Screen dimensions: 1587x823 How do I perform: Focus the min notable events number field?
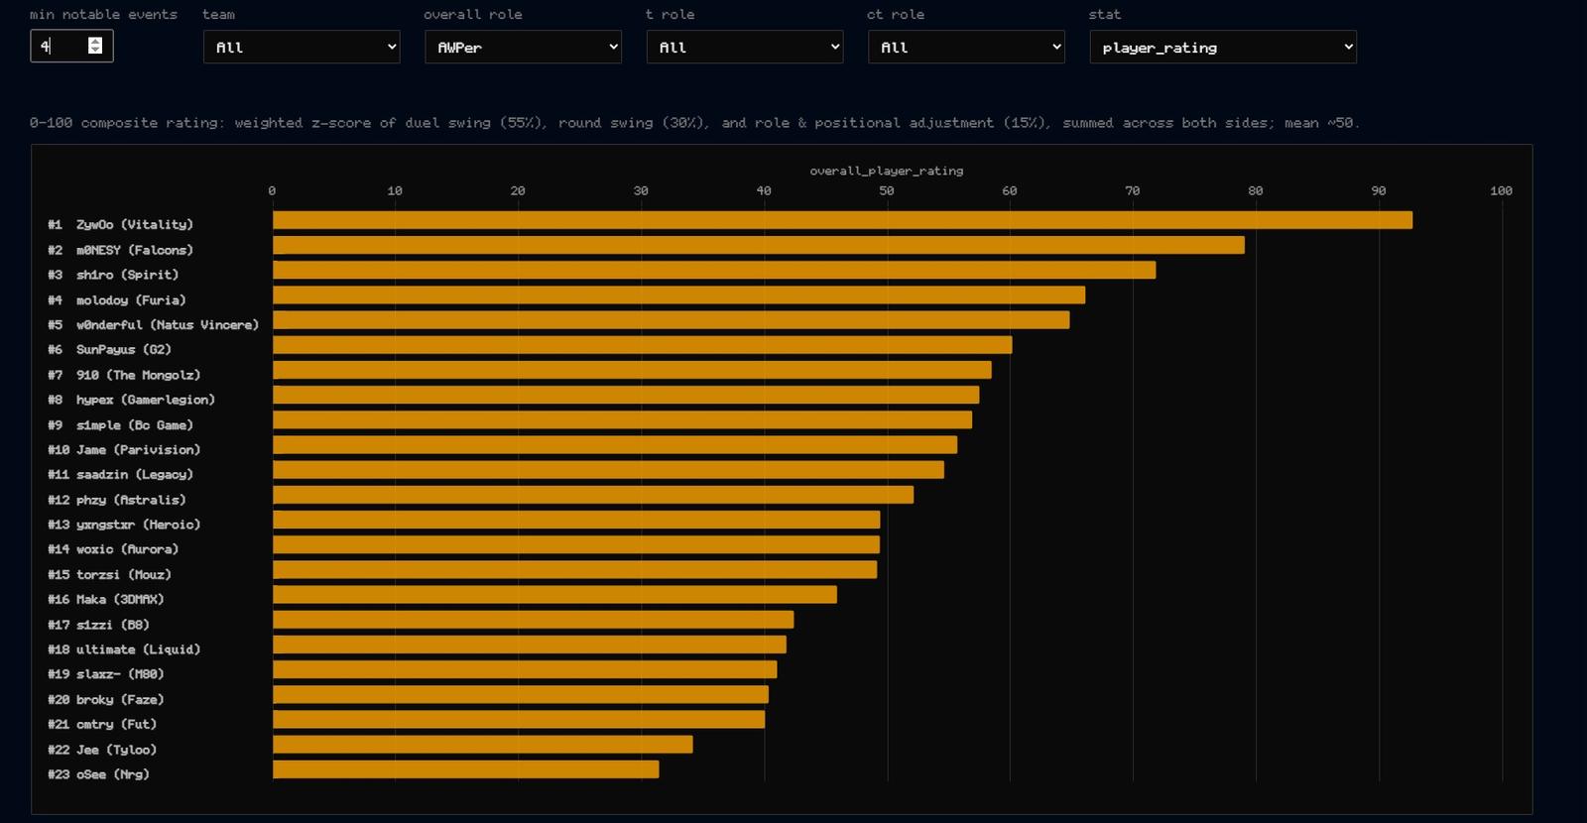(71, 46)
